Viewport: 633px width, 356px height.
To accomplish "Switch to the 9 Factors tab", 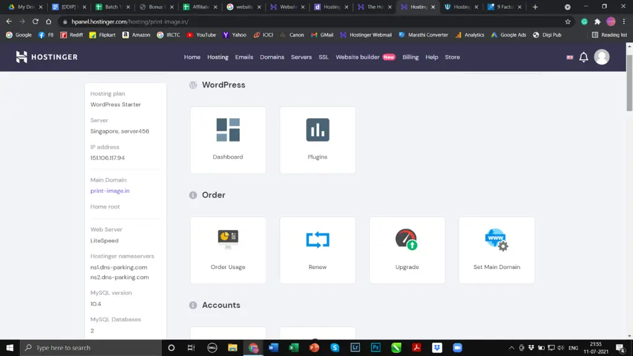I will [504, 7].
